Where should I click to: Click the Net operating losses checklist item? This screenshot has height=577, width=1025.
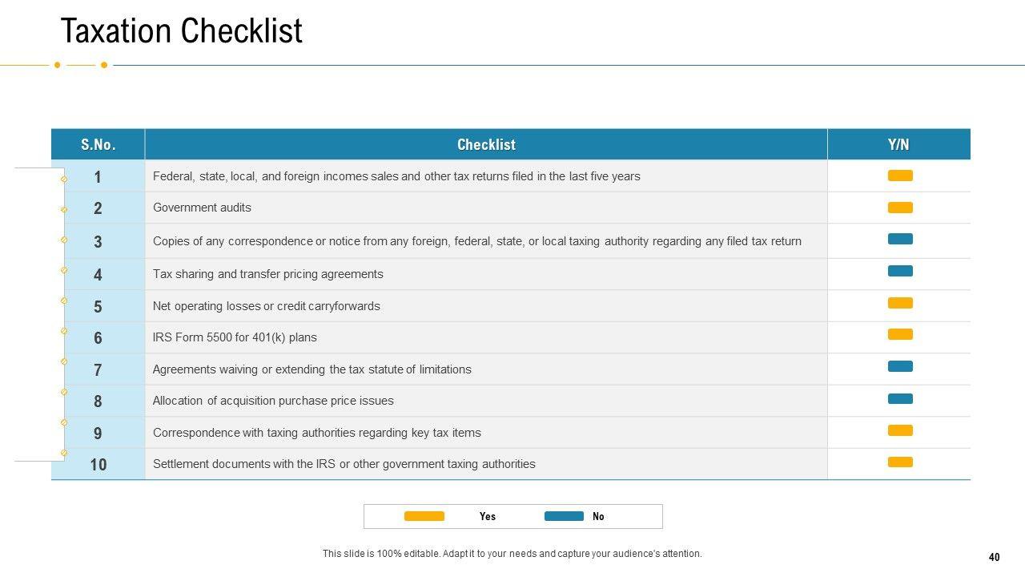point(266,306)
